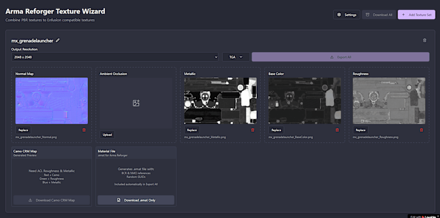Image resolution: width=440 pixels, height=218 pixels.
Task: Open Settings with the gear button
Action: click(x=346, y=15)
